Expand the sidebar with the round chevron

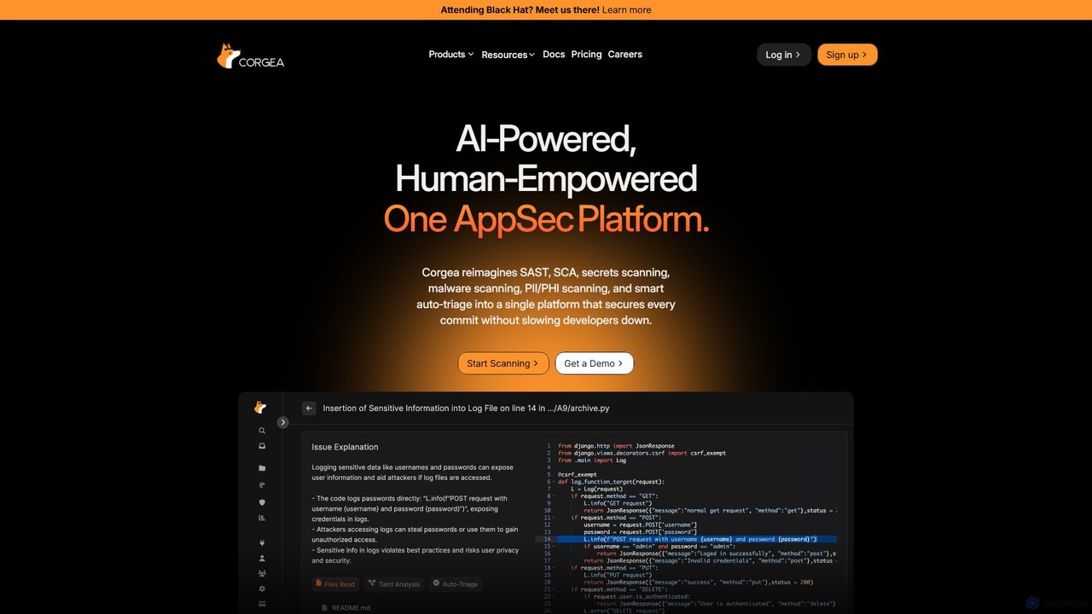click(x=283, y=422)
